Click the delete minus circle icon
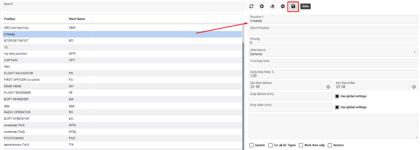This screenshot has height=150, width=420. [283, 6]
